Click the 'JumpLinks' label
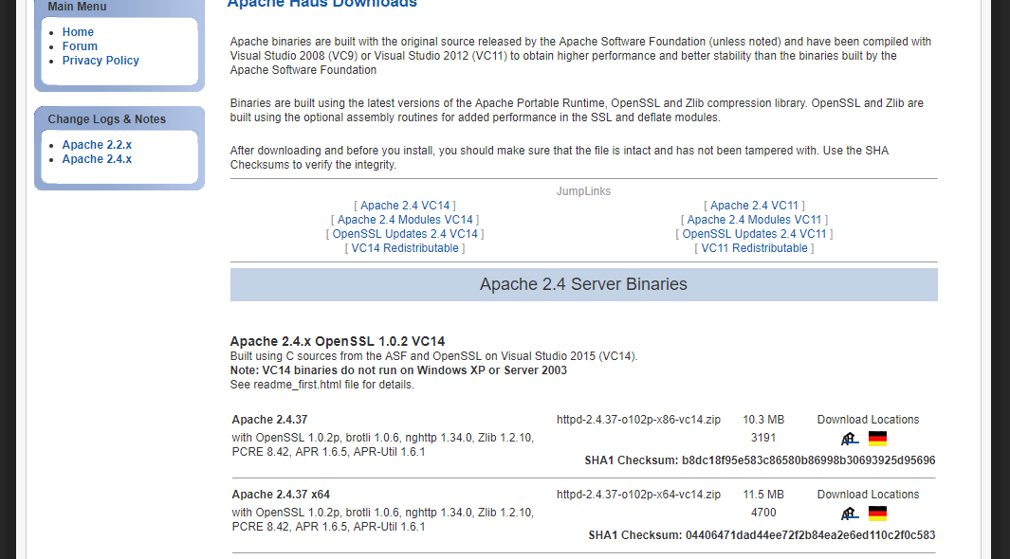The image size is (1010, 559). coord(583,191)
